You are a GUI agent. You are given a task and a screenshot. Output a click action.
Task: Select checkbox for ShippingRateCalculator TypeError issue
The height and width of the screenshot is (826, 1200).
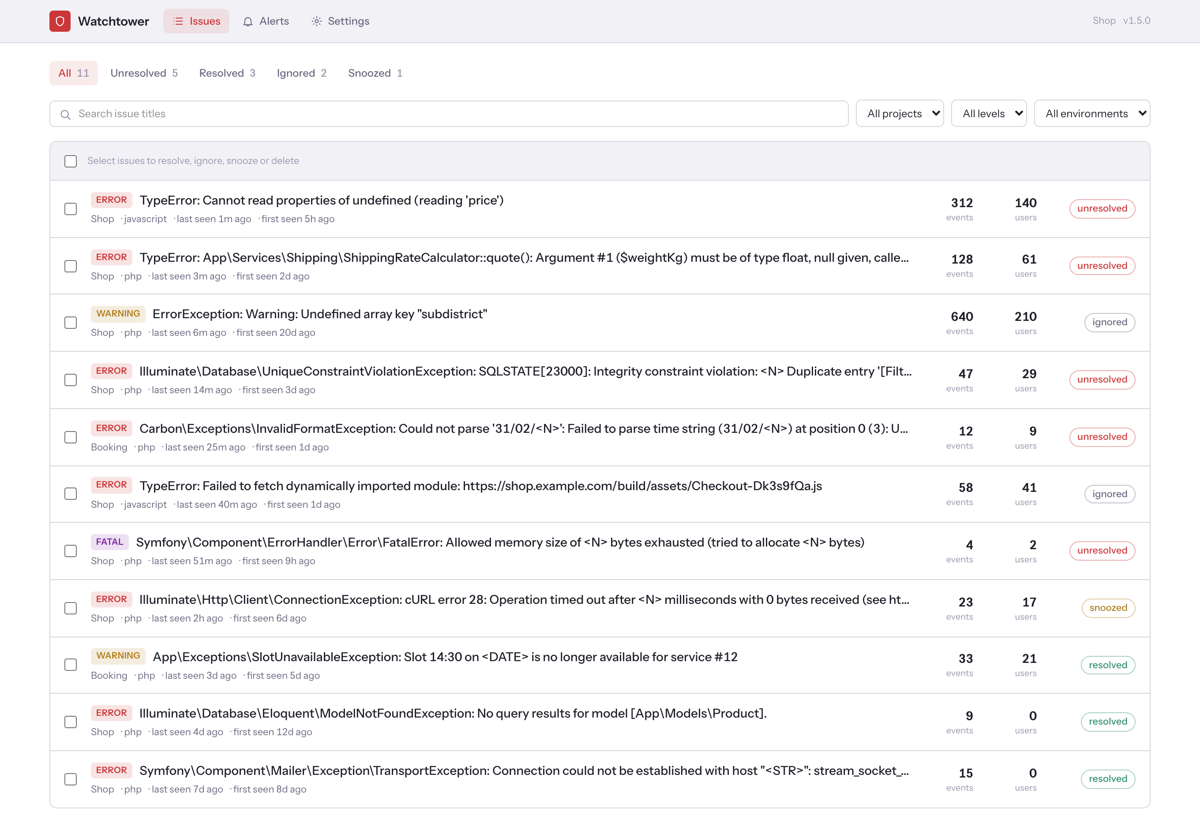pyautogui.click(x=71, y=266)
